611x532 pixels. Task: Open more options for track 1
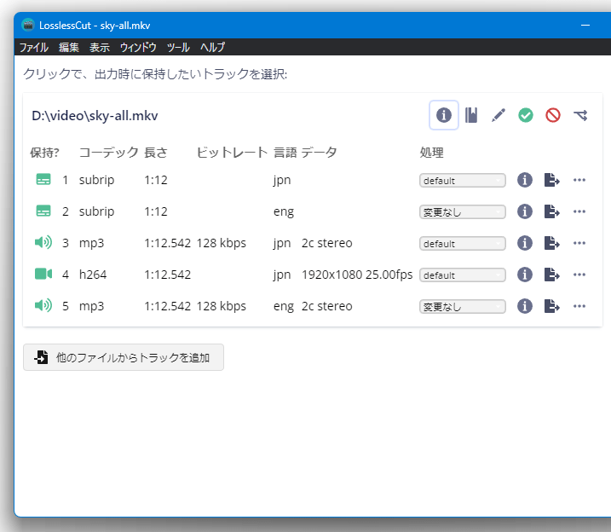pyautogui.click(x=579, y=180)
